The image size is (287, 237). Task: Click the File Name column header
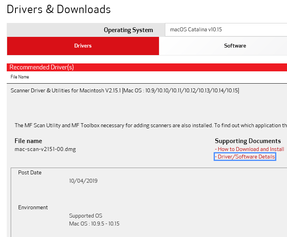click(x=20, y=77)
